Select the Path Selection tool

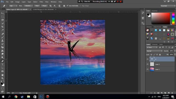(x=2, y=68)
